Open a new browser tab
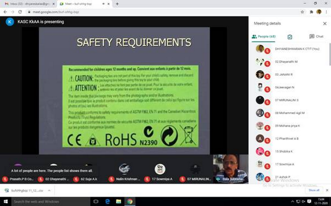This screenshot has width=331, height=206. coord(117,4)
